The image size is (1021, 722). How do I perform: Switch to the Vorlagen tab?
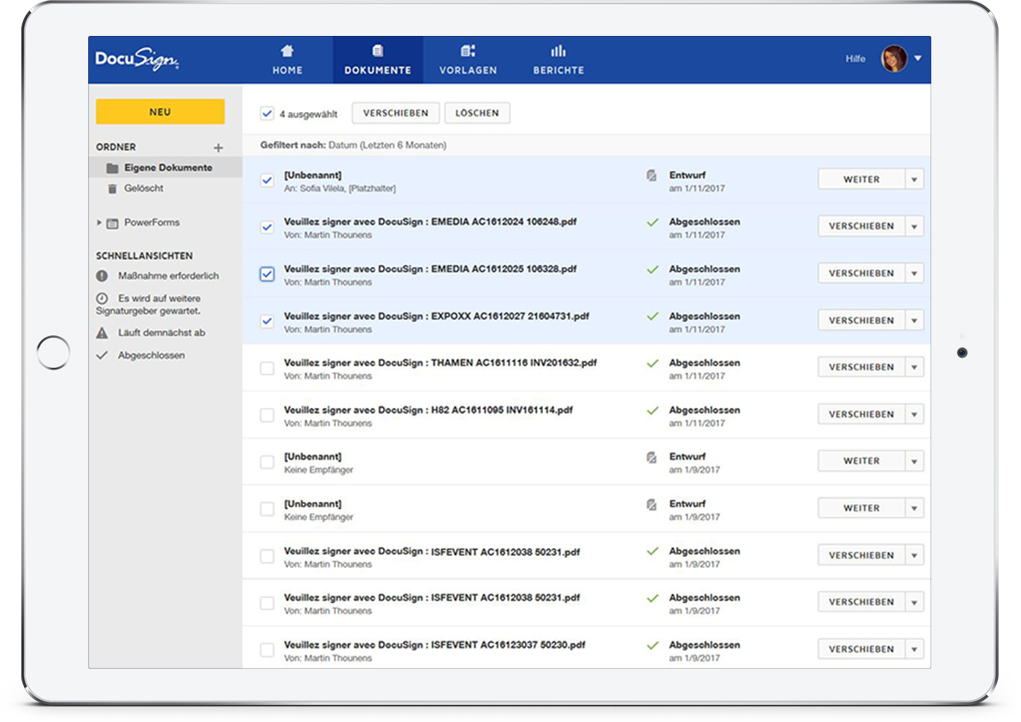(468, 60)
